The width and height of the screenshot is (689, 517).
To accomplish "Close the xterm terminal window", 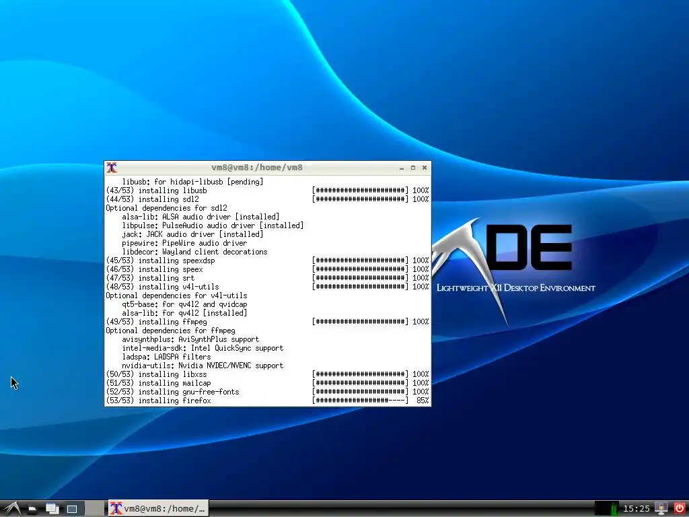I will pos(425,168).
